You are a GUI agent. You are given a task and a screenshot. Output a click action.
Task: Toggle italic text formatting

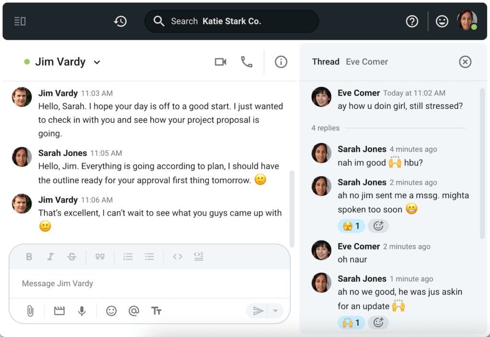50,257
